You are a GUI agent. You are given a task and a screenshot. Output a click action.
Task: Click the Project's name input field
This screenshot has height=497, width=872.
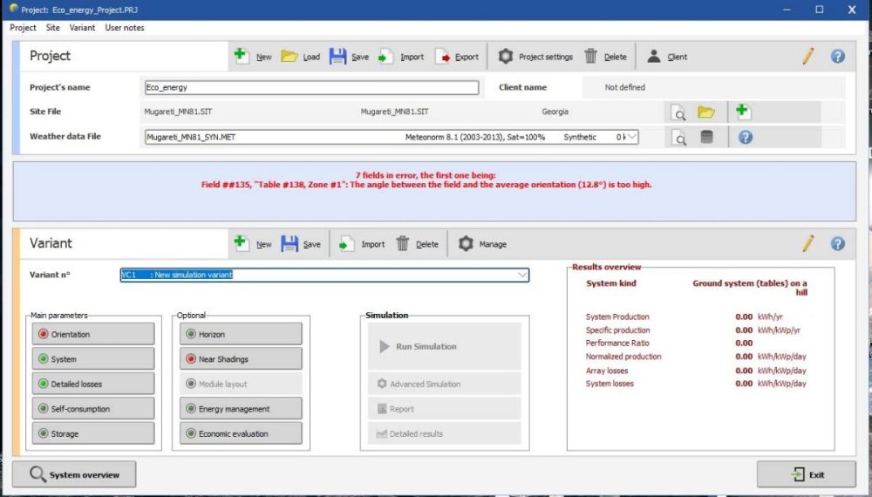pos(311,87)
